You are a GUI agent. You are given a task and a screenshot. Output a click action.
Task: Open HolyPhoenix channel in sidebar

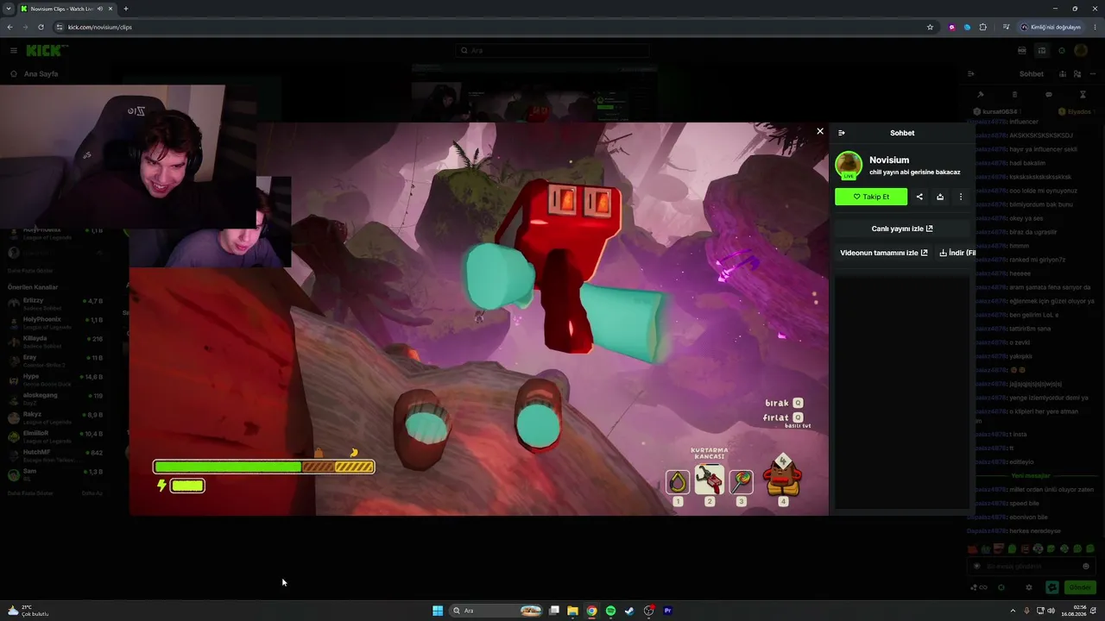(54, 322)
